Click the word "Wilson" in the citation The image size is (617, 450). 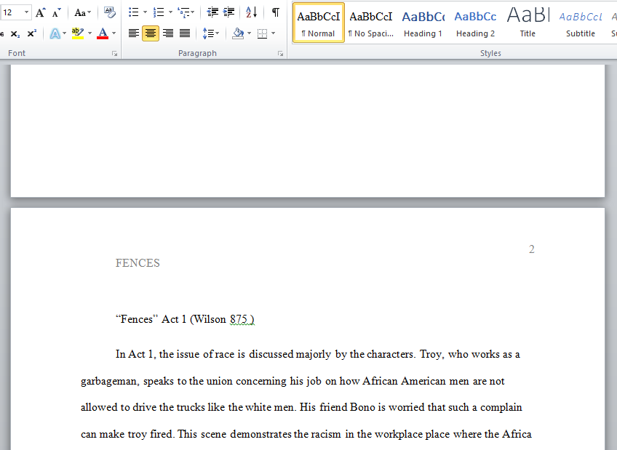(x=210, y=319)
